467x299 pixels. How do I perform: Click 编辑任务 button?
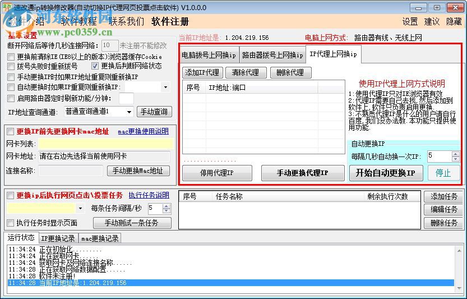443,210
